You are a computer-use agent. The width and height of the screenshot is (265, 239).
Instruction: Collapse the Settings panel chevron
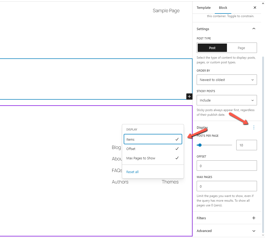[x=254, y=29]
